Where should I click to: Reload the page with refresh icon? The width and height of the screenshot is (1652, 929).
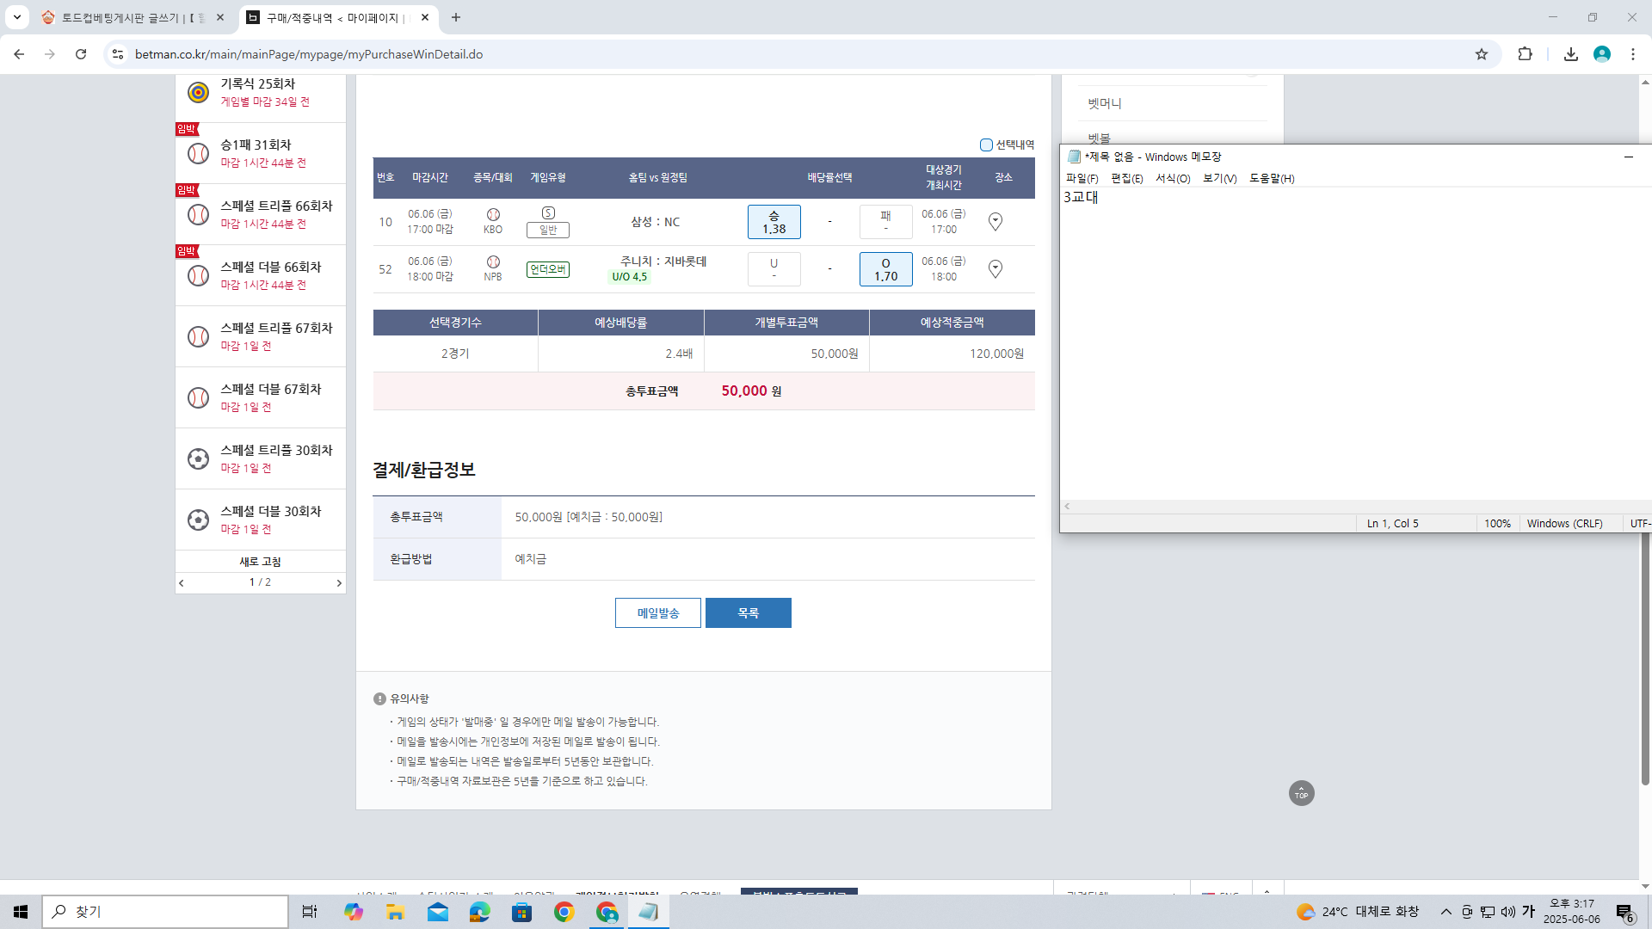(81, 54)
